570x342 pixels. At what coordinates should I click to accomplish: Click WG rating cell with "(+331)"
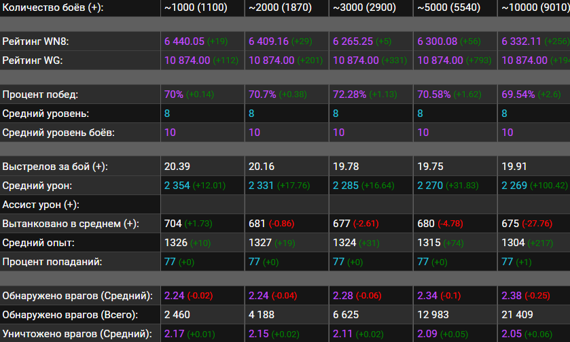[x=370, y=61]
